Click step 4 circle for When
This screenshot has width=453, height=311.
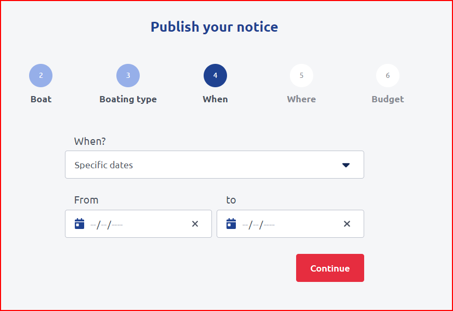[215, 76]
